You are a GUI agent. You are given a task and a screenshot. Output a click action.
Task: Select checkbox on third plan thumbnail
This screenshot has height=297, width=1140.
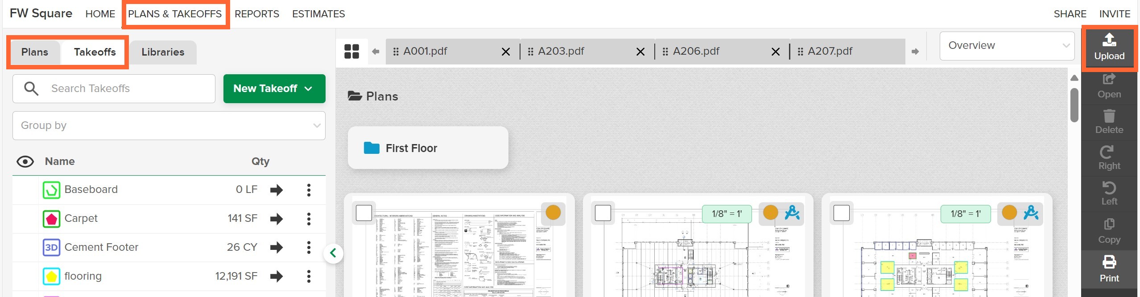tap(842, 213)
